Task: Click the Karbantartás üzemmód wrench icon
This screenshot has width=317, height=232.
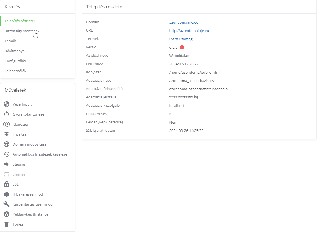Action: coord(7,204)
